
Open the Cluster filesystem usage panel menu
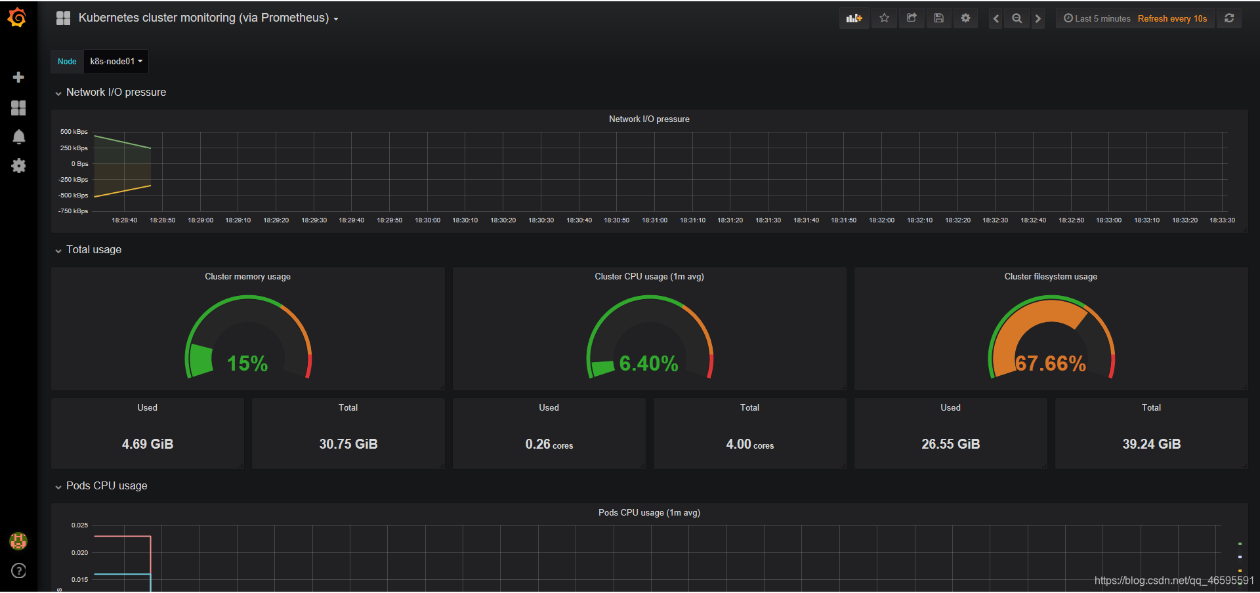pos(1051,277)
